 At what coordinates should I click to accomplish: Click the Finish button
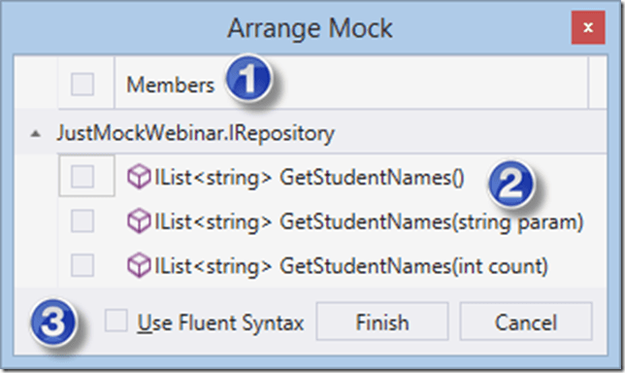[382, 322]
